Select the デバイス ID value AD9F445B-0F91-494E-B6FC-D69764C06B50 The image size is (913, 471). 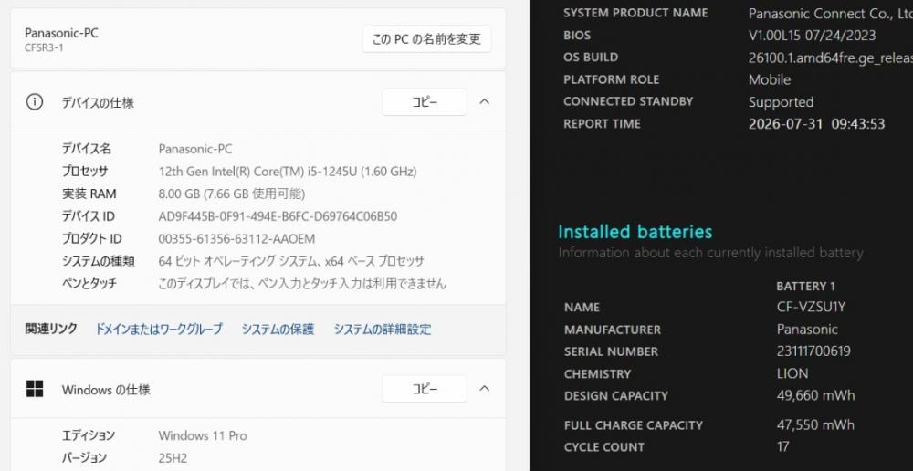click(x=278, y=216)
